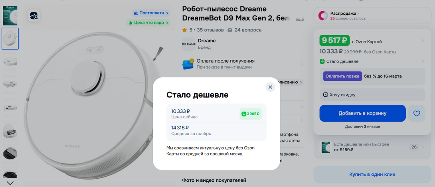435x187 pixels.
Task: Open the 24 вопроса questions icon
Action: pyautogui.click(x=230, y=30)
